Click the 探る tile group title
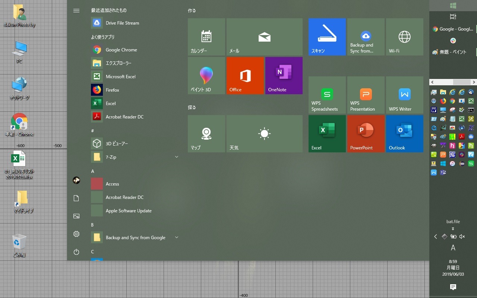Viewport: 477px width, 298px height. click(192, 107)
